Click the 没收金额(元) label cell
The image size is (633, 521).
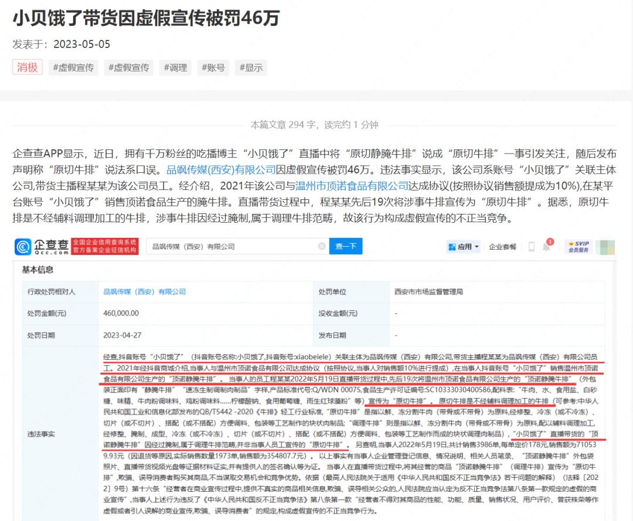click(x=351, y=314)
